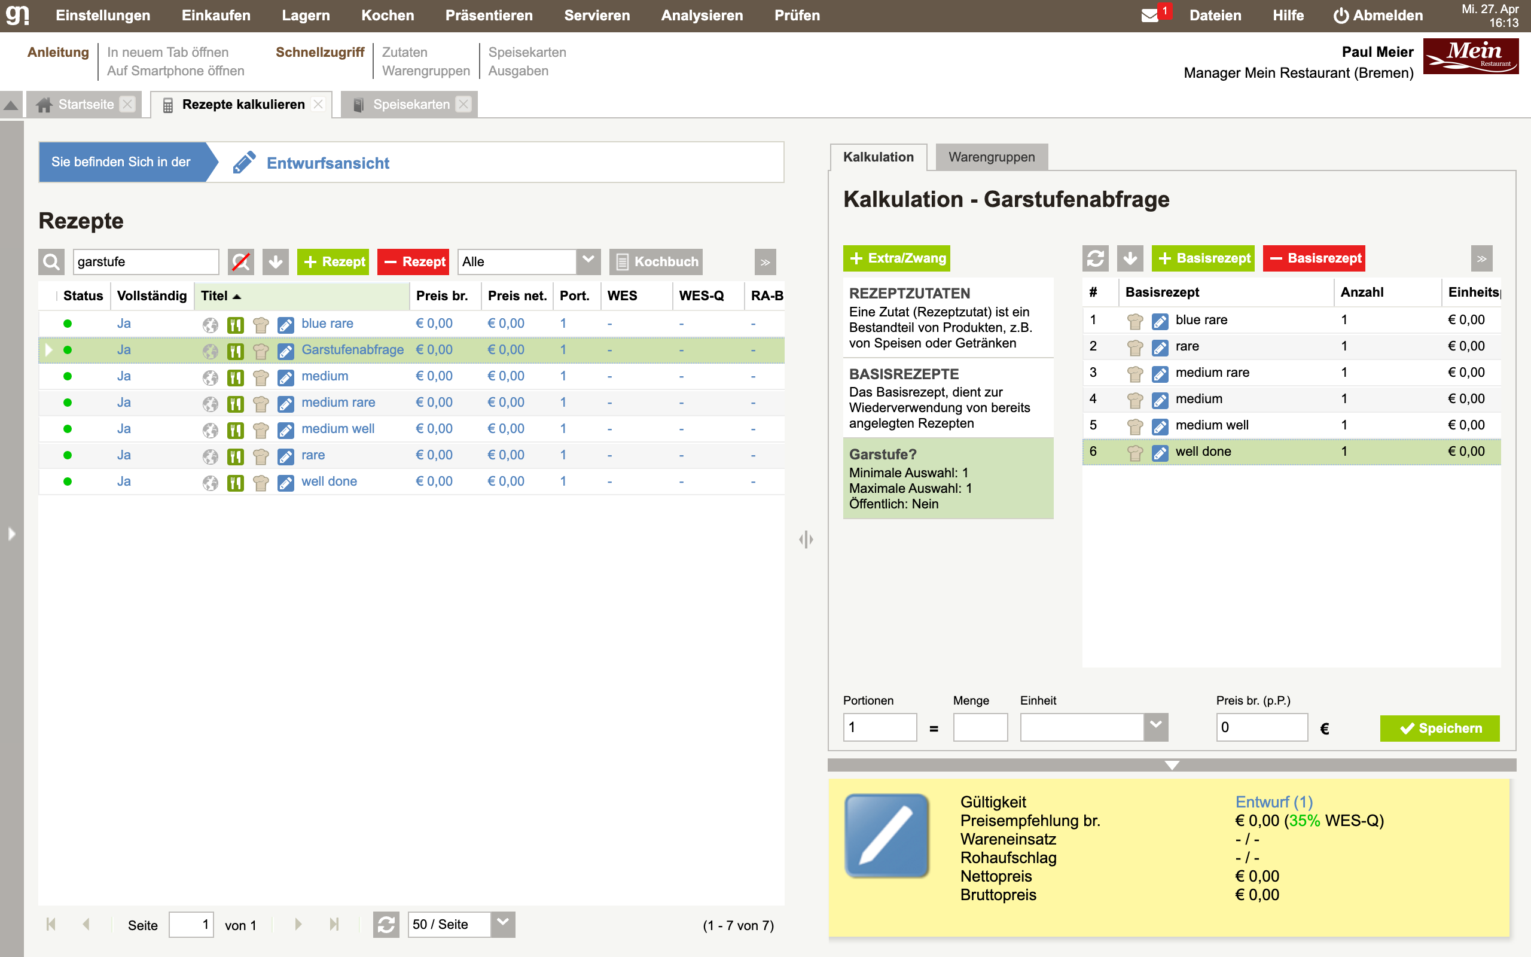Click chef hat icon for basis recipe rare
The image size is (1531, 957).
[1135, 347]
